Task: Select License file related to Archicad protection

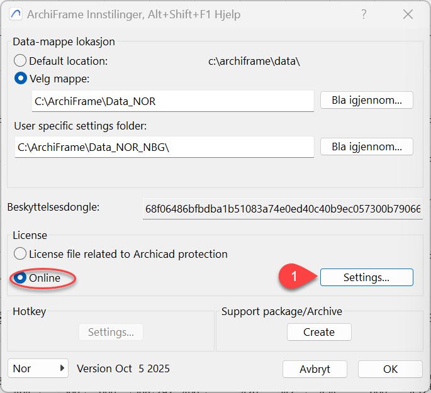Action: 21,254
